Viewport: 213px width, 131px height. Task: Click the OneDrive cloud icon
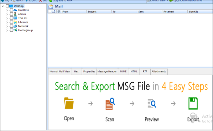[x=15, y=10]
